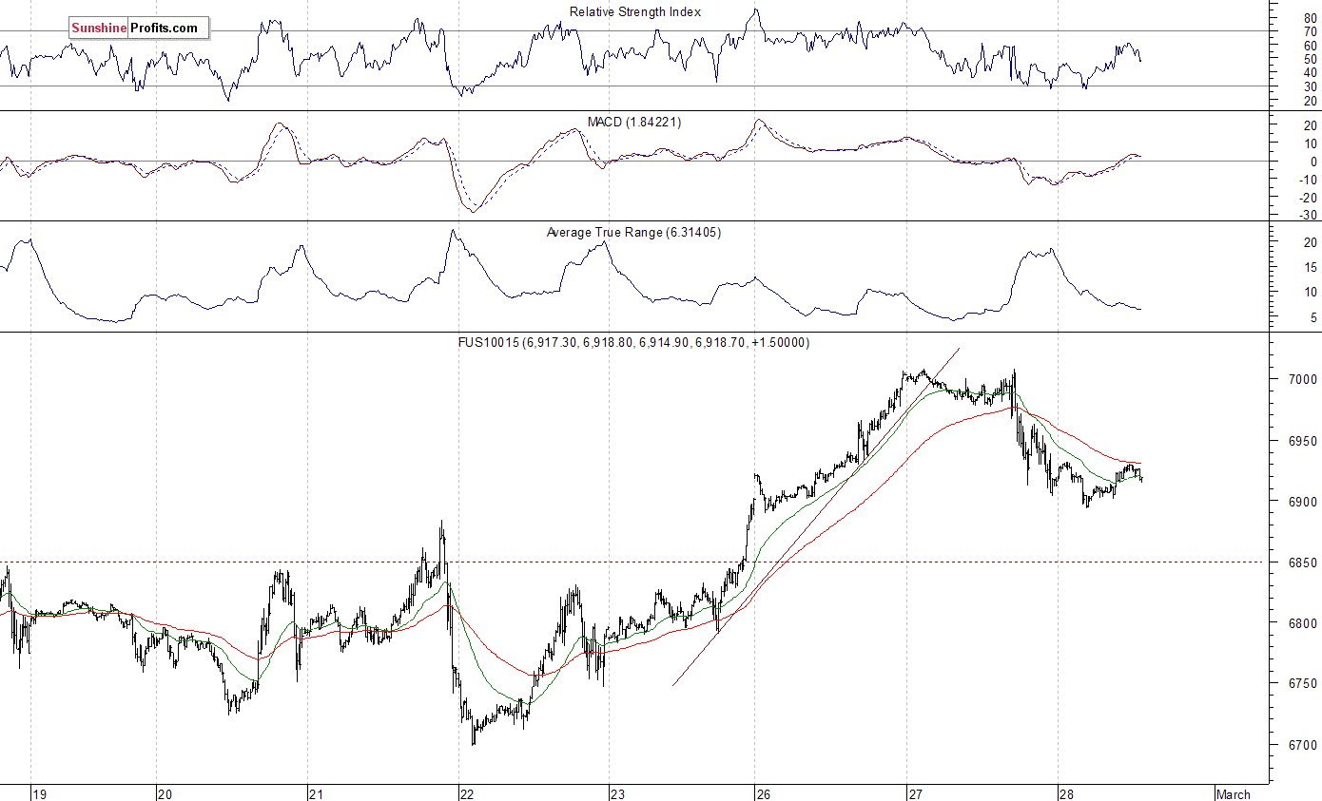Select price level 6950 on axis
Screen dimensions: 1322x801
[x=1301, y=441]
